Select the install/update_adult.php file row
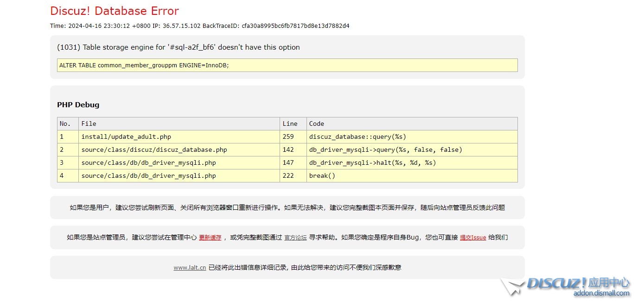Viewport: 638px width, 305px height. [126, 137]
